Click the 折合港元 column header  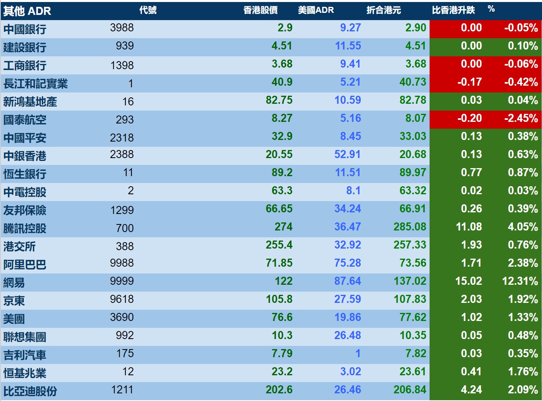pyautogui.click(x=384, y=10)
